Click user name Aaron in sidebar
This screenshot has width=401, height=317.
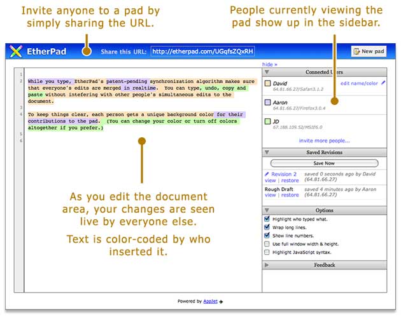280,103
